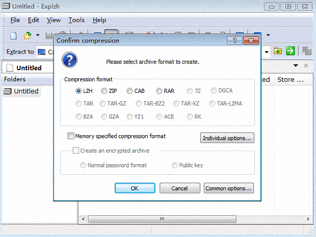316x237 pixels.
Task: Select the ZIP compression format
Action: click(x=104, y=91)
